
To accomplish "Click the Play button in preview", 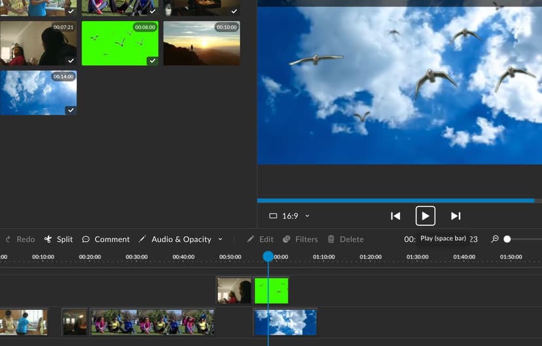I will 425,216.
